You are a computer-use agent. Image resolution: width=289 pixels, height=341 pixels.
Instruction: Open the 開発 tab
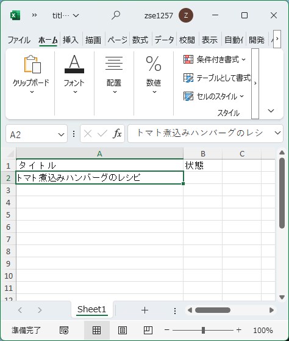(257, 40)
